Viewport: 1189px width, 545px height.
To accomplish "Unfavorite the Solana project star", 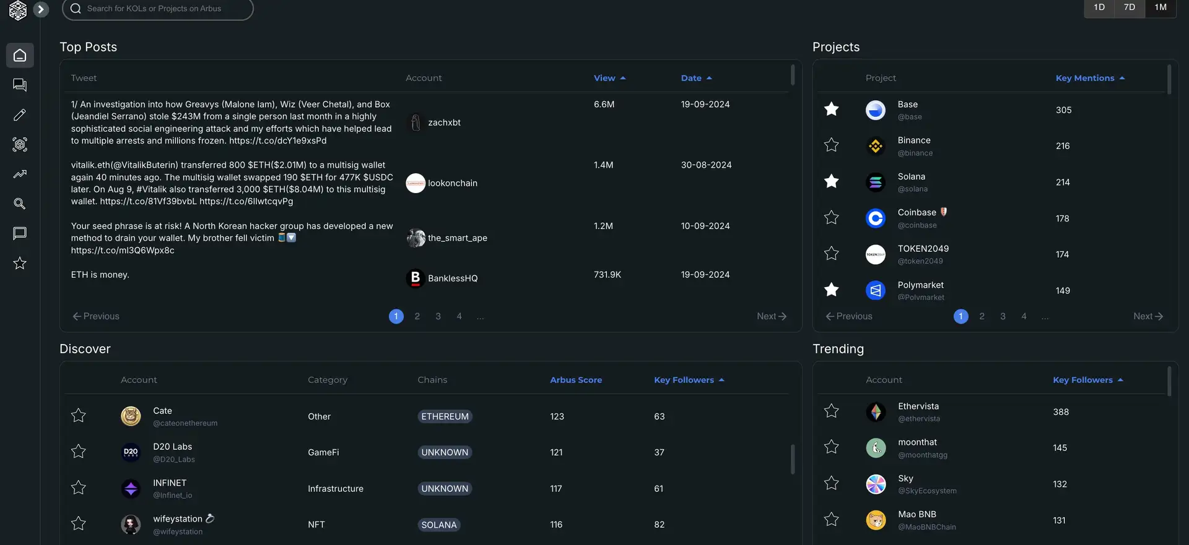I will [831, 182].
